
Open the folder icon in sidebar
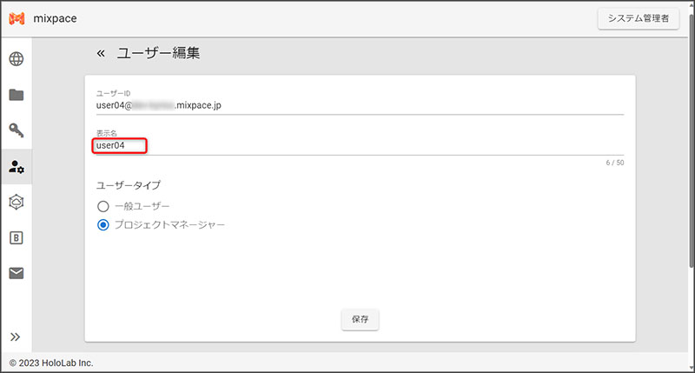pos(16,95)
